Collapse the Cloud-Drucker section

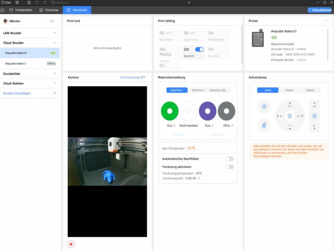[x=30, y=43]
